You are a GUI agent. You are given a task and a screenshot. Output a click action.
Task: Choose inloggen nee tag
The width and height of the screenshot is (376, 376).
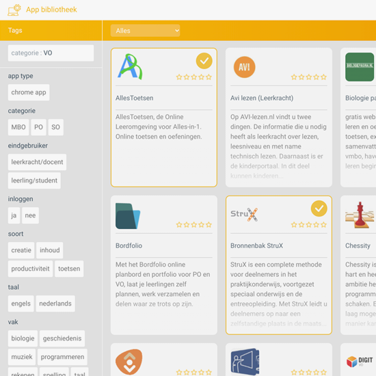tap(30, 215)
